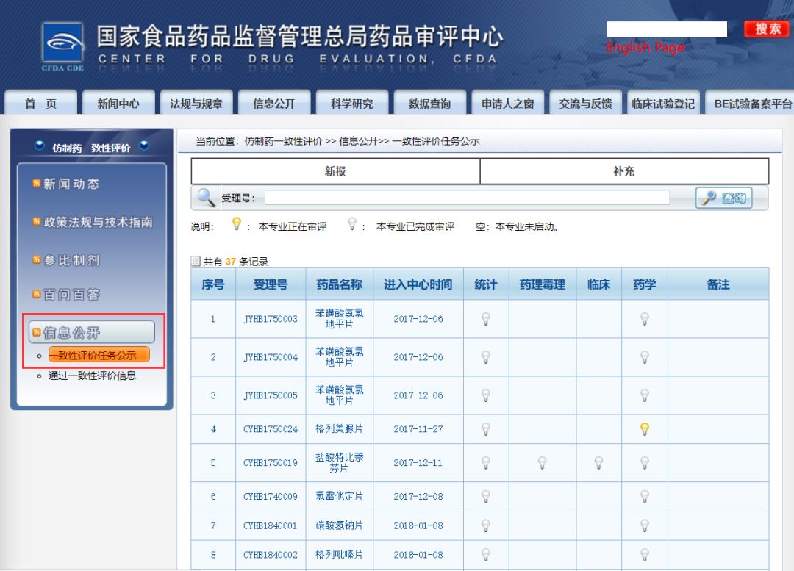Click the yellow bulb legend icon
This screenshot has width=794, height=571.
[x=237, y=223]
